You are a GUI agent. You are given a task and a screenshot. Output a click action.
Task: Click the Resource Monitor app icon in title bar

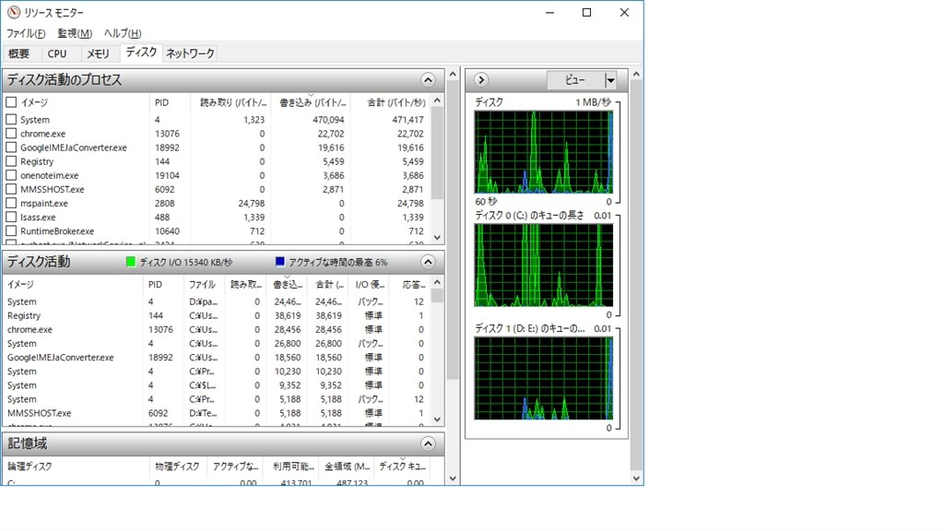click(13, 12)
